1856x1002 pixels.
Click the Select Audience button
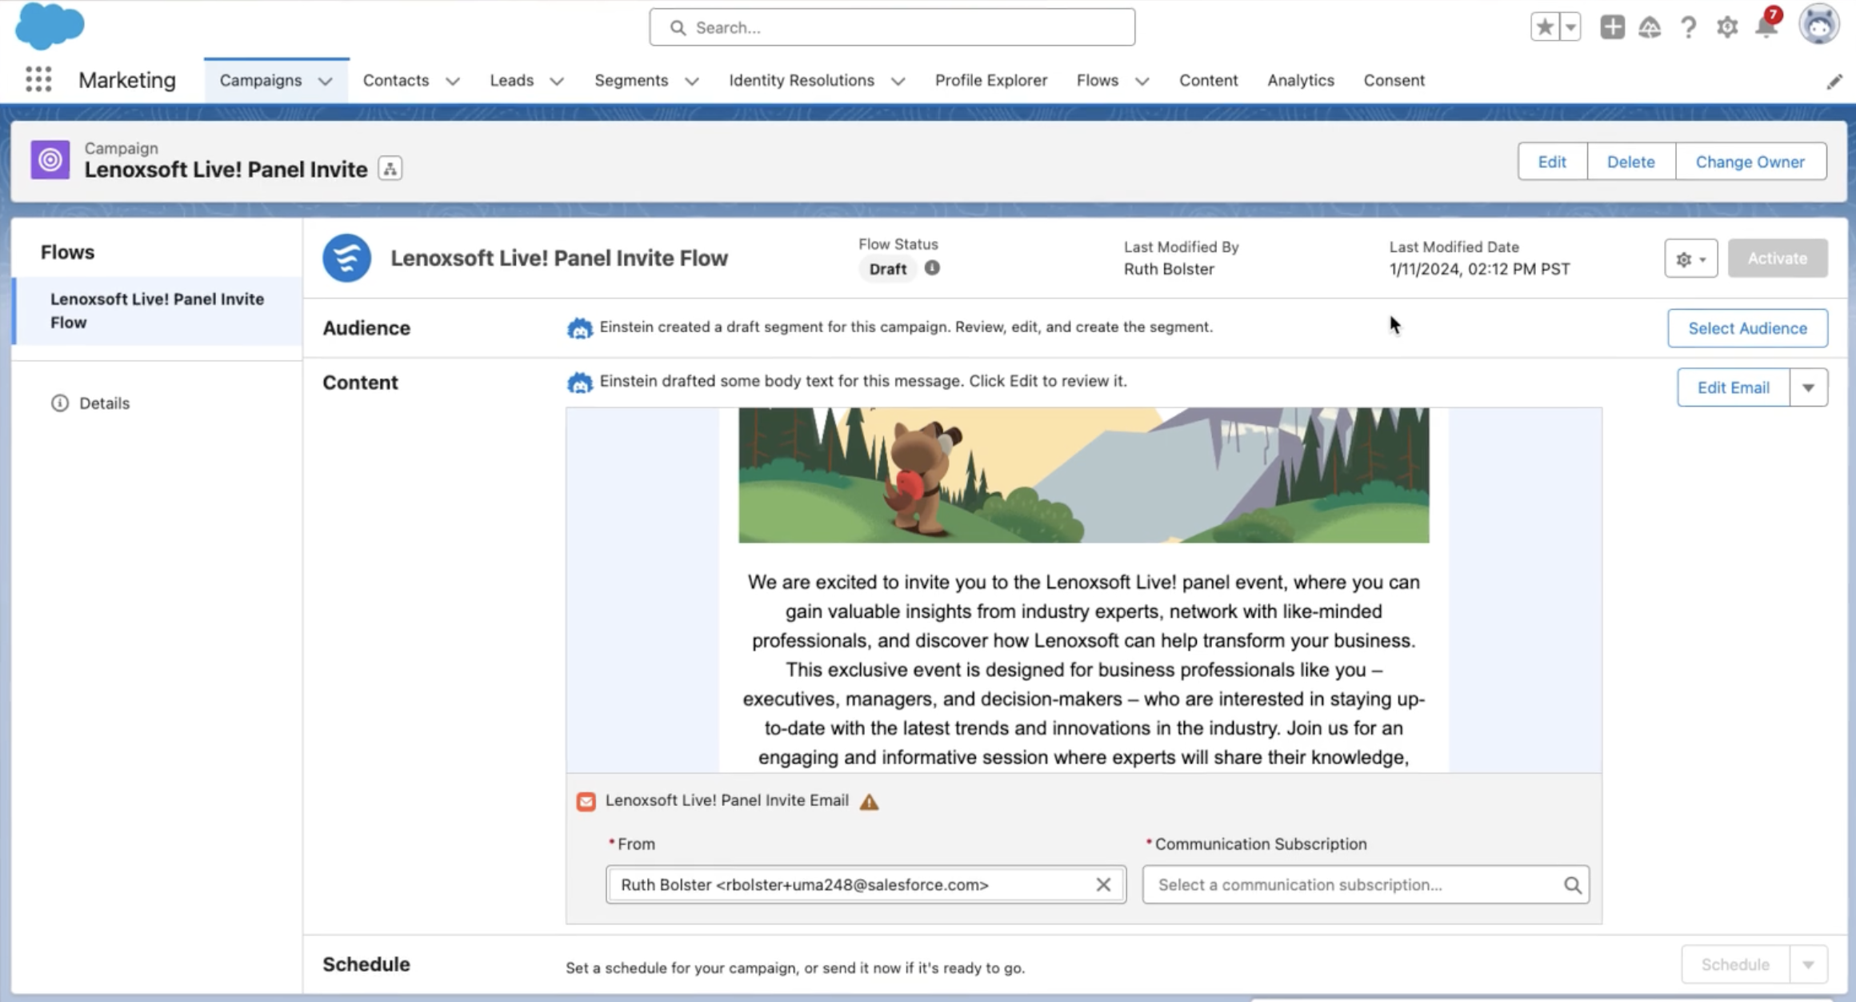pyautogui.click(x=1748, y=328)
